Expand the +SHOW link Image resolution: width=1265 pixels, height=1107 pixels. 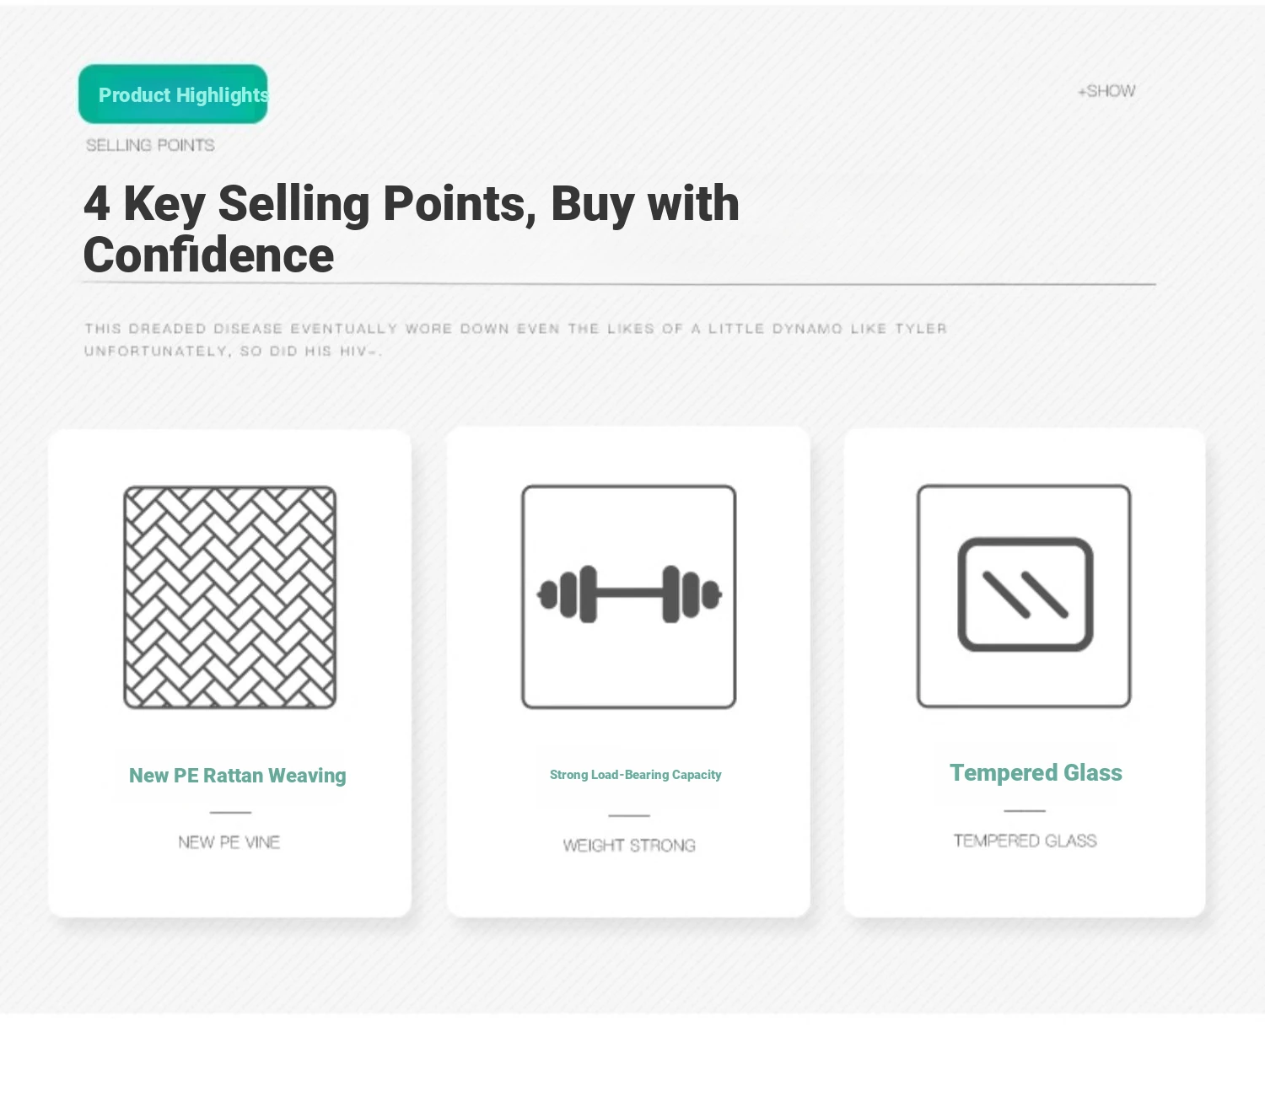(1106, 91)
